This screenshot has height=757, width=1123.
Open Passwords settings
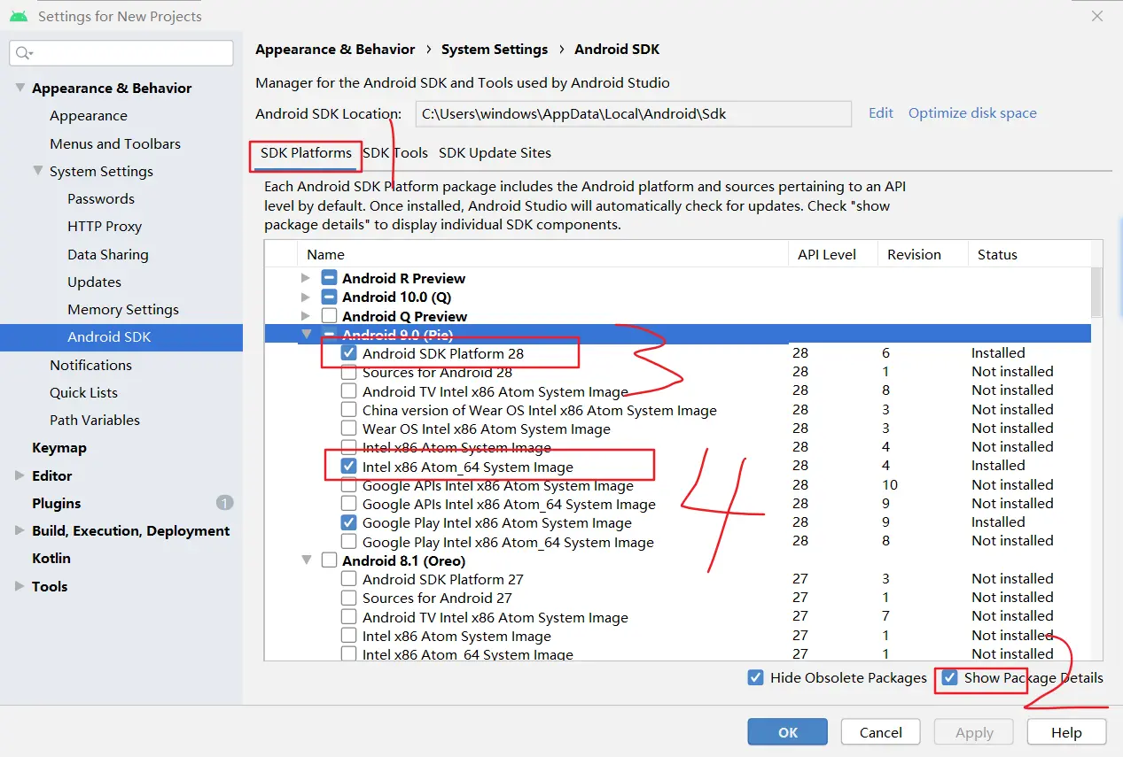click(x=101, y=199)
